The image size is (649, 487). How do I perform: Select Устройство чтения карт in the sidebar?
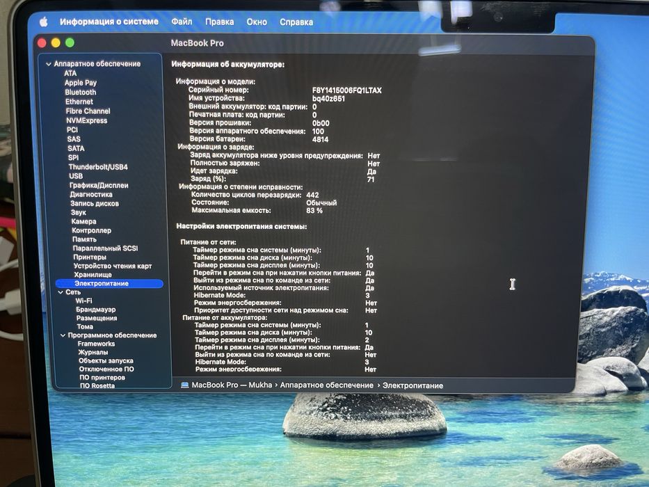point(113,266)
